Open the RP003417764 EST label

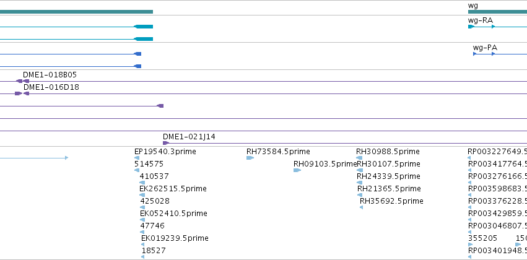coord(497,164)
